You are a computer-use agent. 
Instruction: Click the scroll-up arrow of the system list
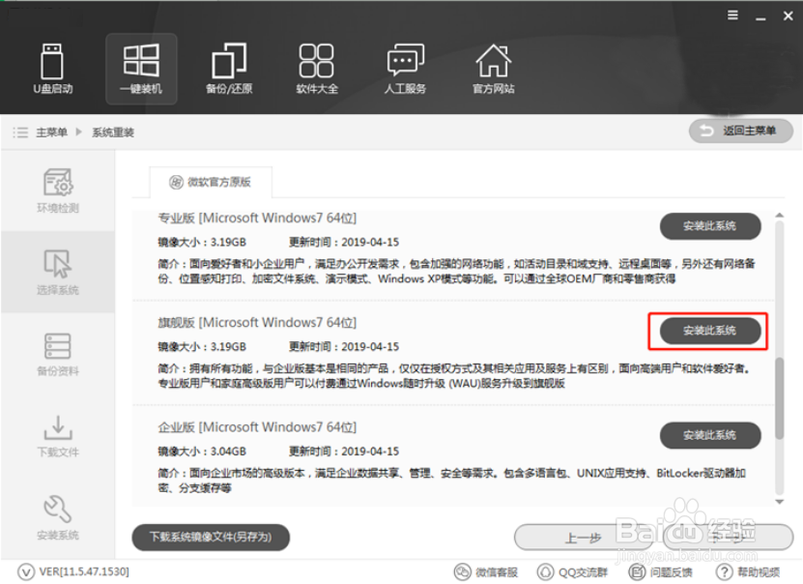pyautogui.click(x=780, y=216)
